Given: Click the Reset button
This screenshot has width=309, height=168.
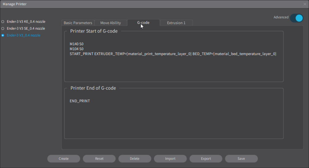Looking at the screenshot, I should click(99, 159).
